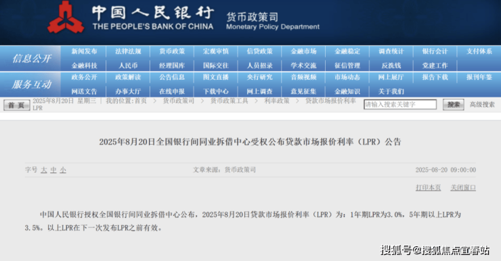
Task: Set font size to 小
Action: (x=63, y=170)
